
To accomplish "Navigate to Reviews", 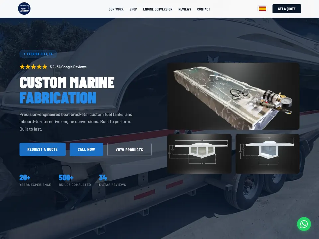I will [x=185, y=9].
